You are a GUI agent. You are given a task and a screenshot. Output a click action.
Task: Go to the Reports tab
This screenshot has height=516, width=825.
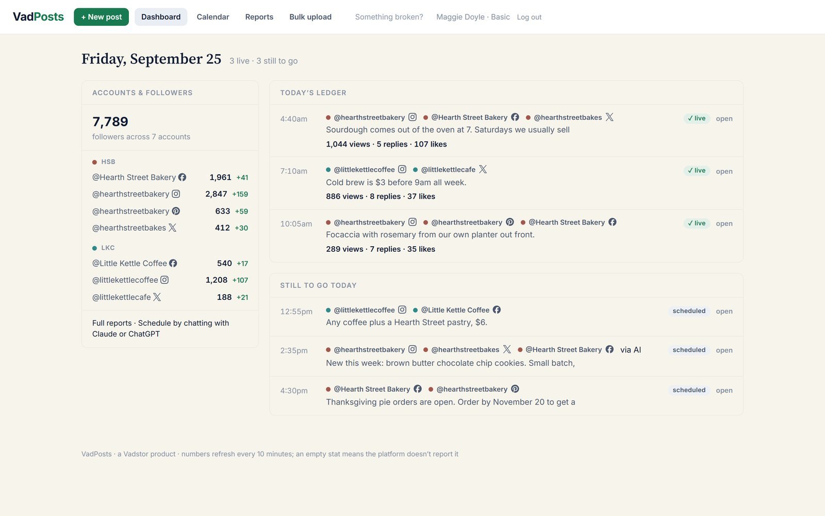[259, 17]
